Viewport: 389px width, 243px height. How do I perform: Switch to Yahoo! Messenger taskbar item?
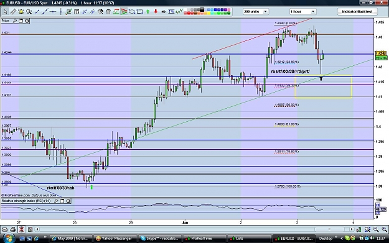point(115,239)
